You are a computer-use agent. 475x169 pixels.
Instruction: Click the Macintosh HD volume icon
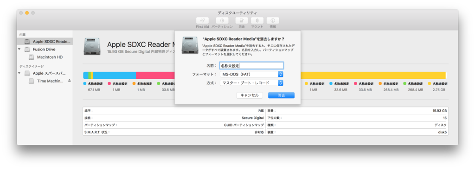tap(31, 57)
